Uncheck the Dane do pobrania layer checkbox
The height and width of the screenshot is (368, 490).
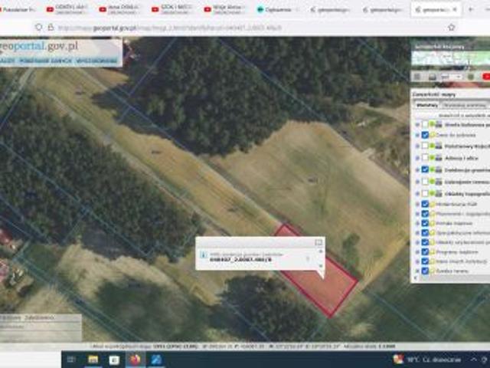pyautogui.click(x=425, y=135)
